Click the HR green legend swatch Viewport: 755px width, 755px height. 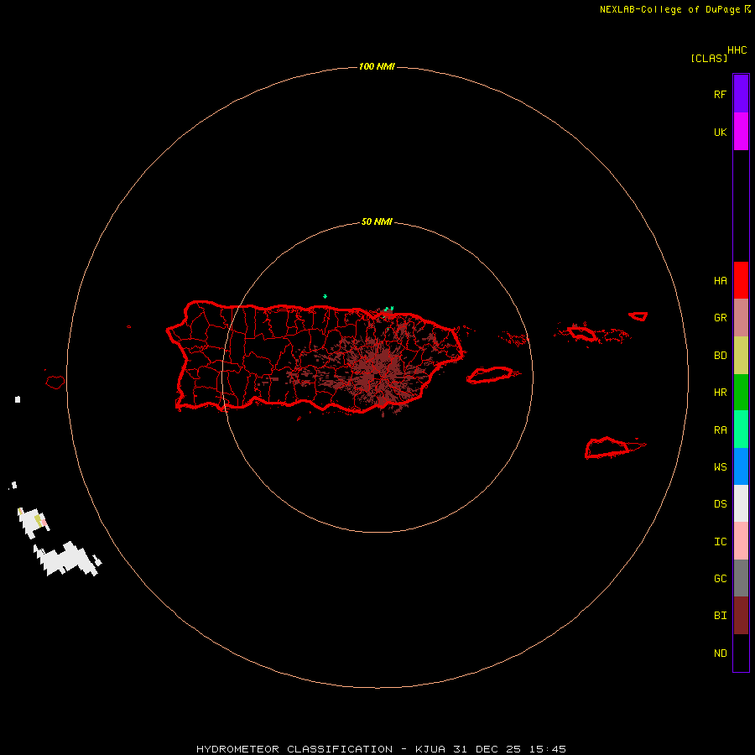(x=741, y=392)
